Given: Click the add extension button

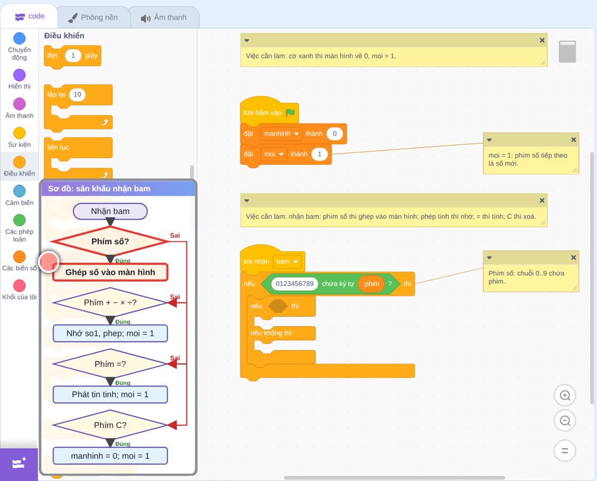Looking at the screenshot, I should point(19,464).
